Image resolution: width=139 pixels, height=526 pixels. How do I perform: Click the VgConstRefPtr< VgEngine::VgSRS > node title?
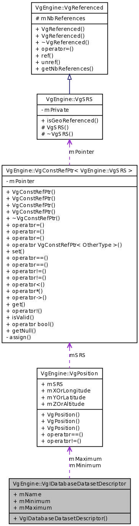point(69,170)
